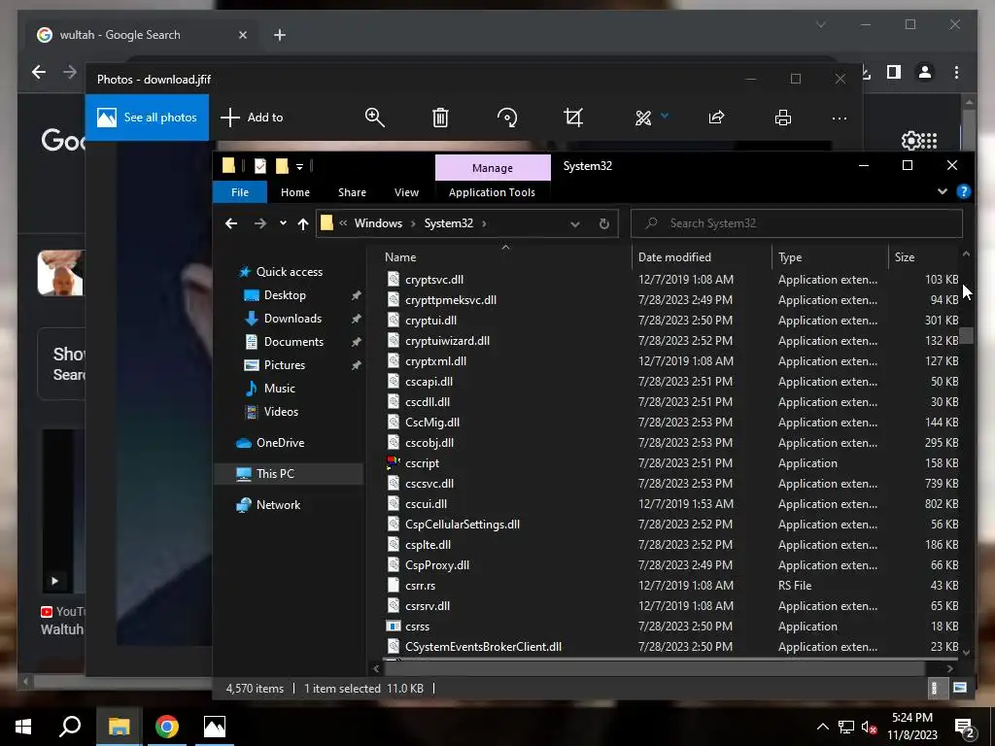The height and width of the screenshot is (746, 995).
Task: Click the delete trash icon in Photos
Action: (x=440, y=118)
